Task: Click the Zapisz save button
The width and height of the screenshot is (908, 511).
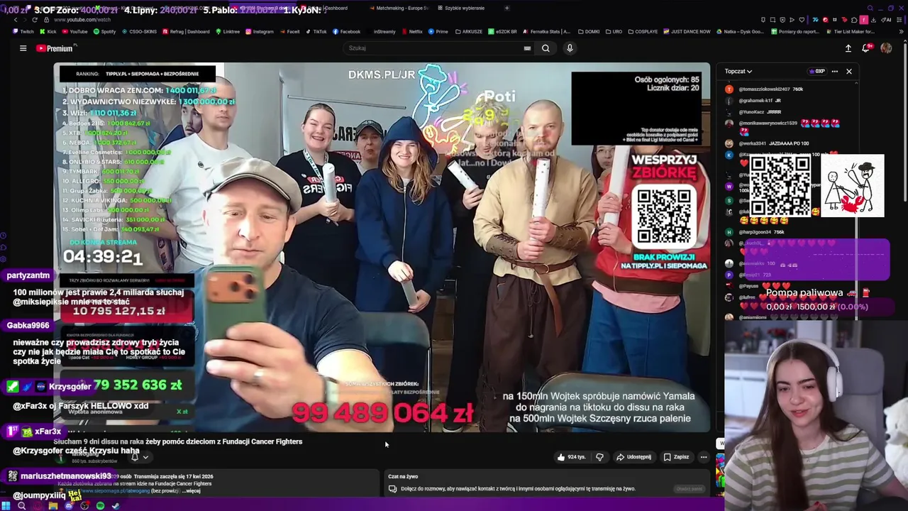Action: pos(676,457)
